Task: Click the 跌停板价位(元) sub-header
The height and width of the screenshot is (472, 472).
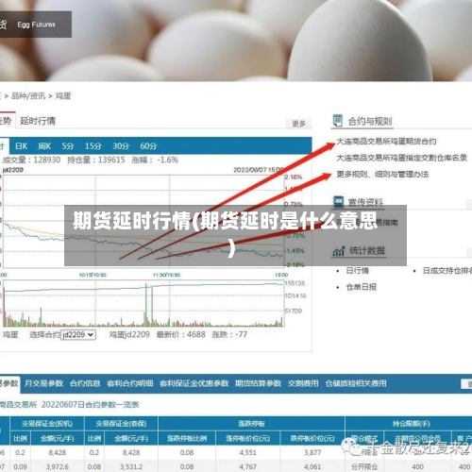Action: tap(312, 438)
